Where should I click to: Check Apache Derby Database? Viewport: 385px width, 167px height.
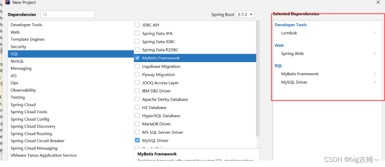pos(137,99)
